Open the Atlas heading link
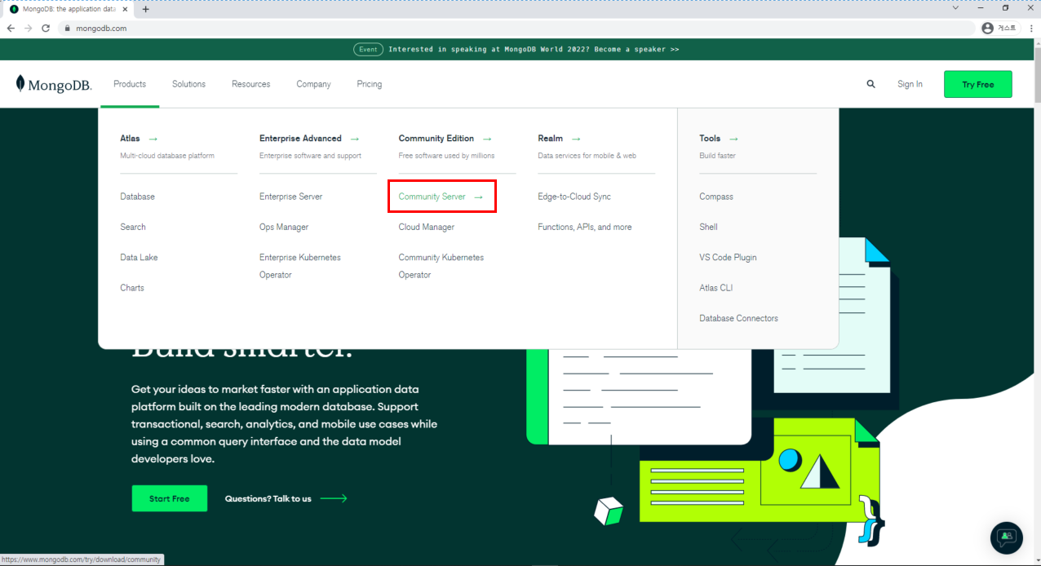Image resolution: width=1041 pixels, height=566 pixels. coord(139,139)
